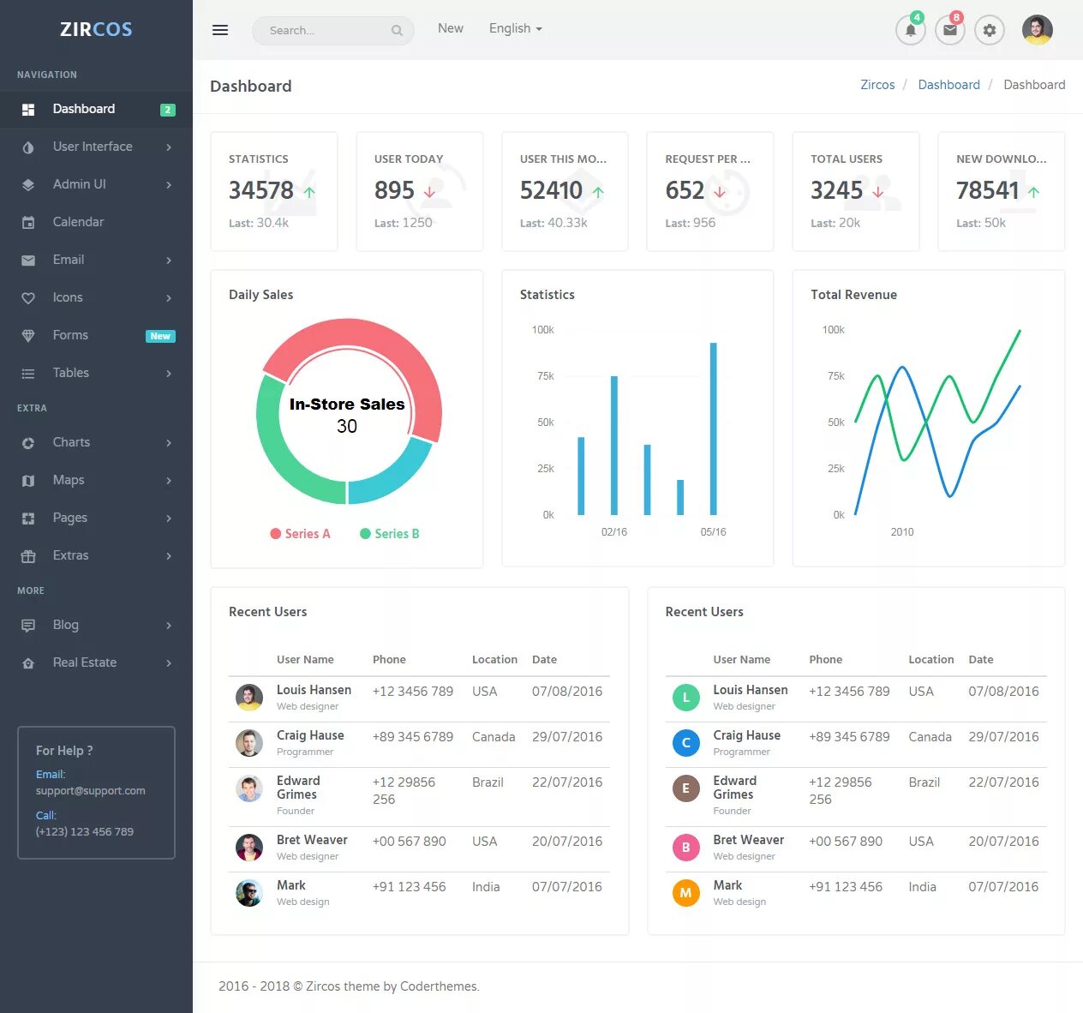Image resolution: width=1083 pixels, height=1013 pixels.
Task: Click the date 29/07/2016 in the left table
Action: coord(567,737)
